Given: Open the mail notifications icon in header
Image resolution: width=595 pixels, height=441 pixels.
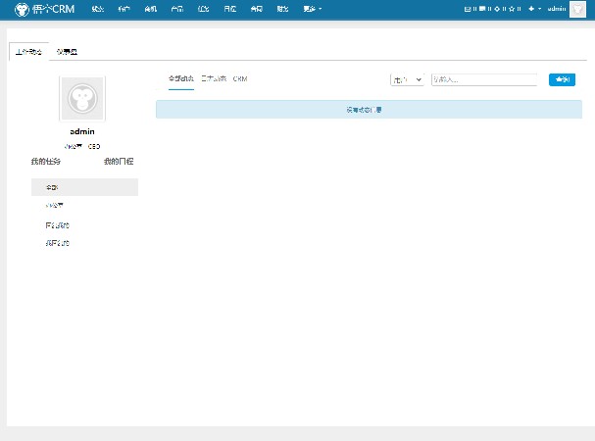Looking at the screenshot, I should pos(468,9).
